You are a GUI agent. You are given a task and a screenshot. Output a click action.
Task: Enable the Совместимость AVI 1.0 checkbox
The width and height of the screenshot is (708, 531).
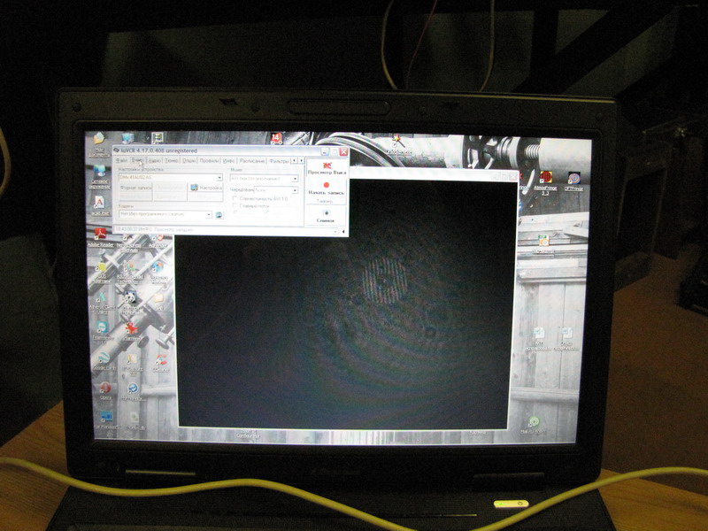coord(235,198)
